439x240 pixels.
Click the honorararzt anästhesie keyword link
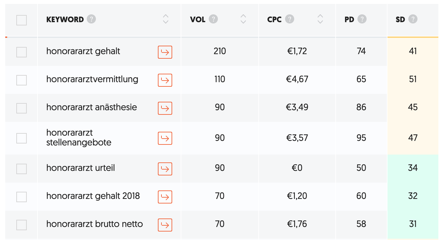pos(92,107)
